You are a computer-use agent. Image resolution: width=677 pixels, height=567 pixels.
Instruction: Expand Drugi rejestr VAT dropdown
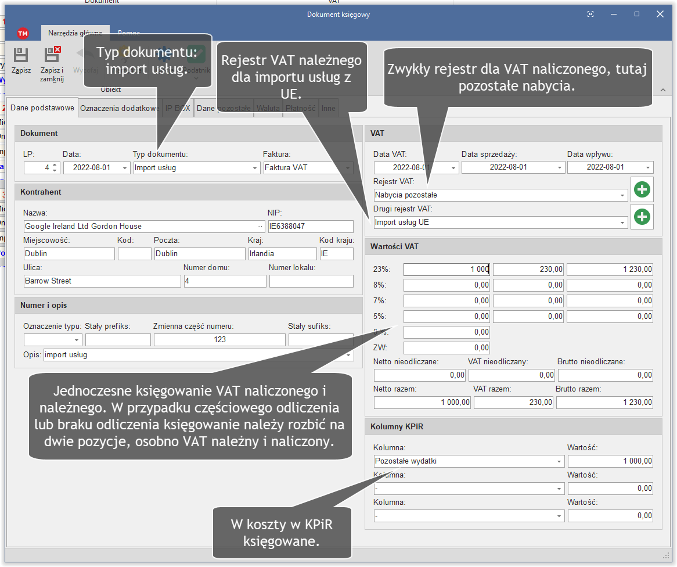[x=622, y=223]
